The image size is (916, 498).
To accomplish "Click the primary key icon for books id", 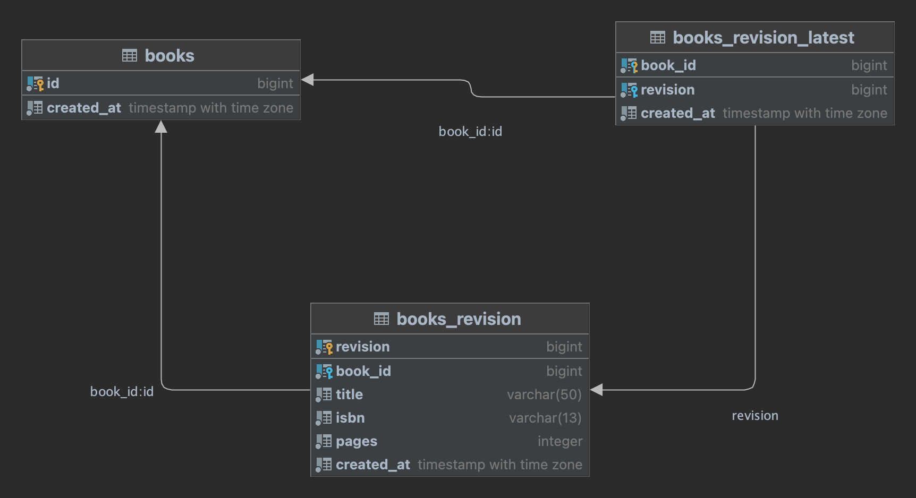I will (x=35, y=84).
